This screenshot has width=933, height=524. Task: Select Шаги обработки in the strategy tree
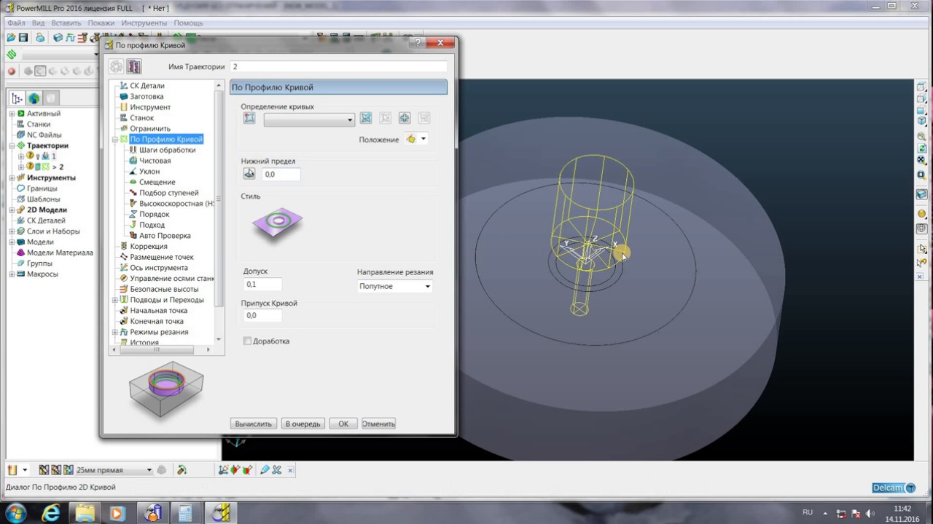168,150
